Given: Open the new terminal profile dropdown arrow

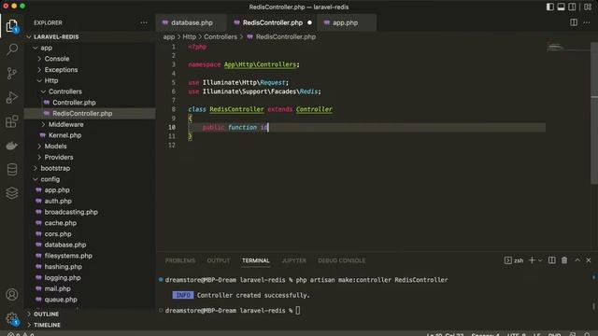Looking at the screenshot, I should click(x=540, y=260).
